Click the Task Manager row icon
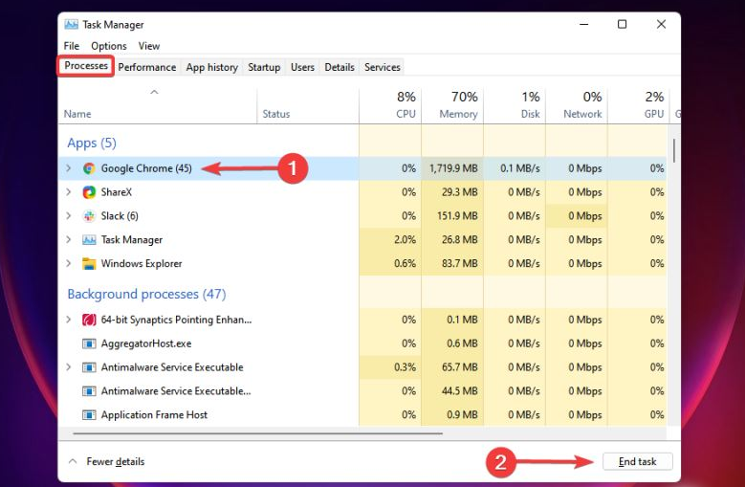 89,239
